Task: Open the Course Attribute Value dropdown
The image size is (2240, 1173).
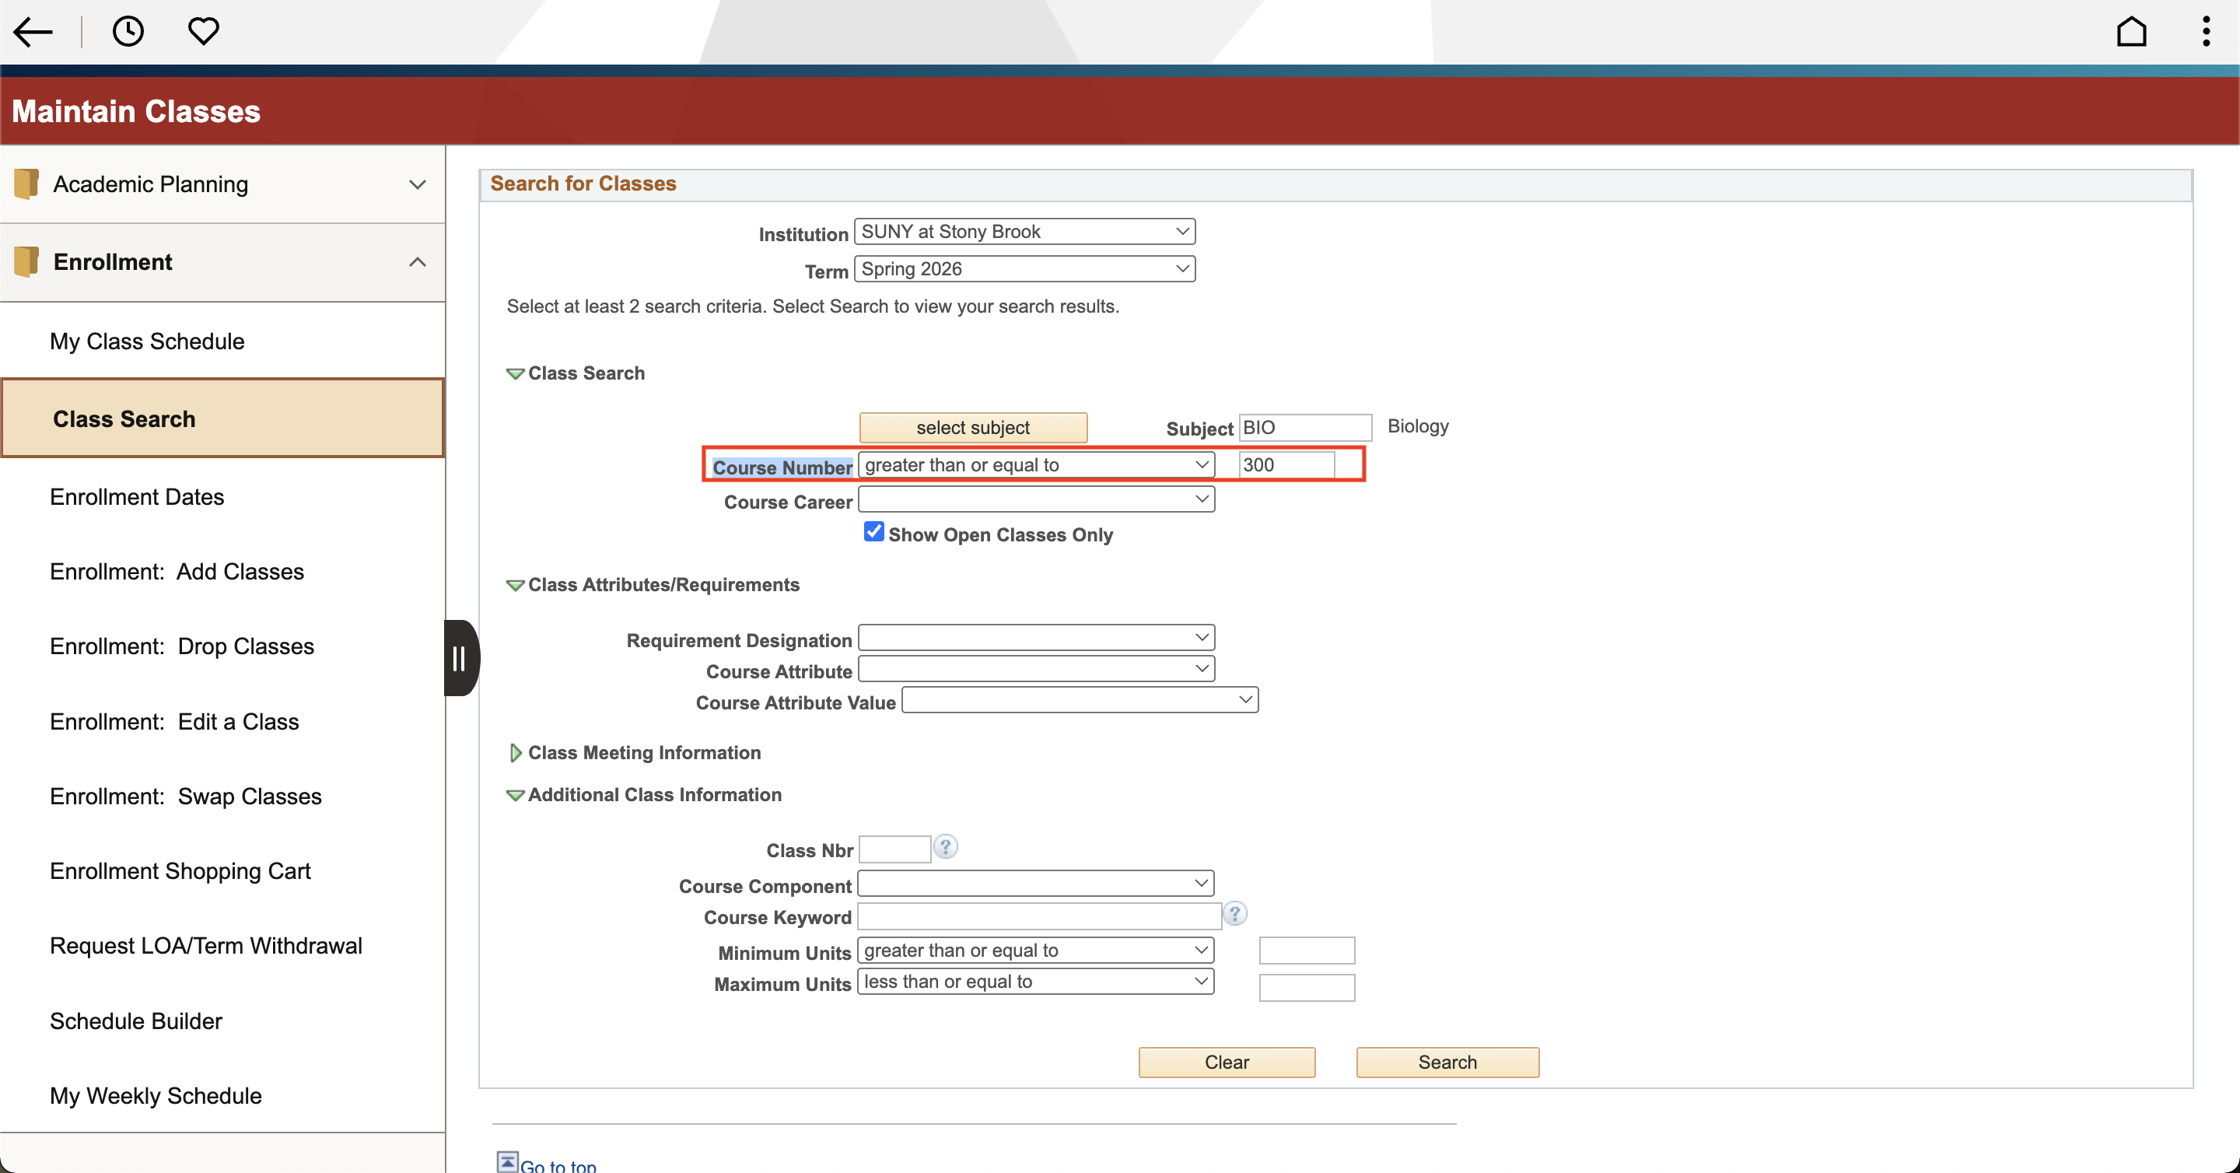Action: (1080, 700)
